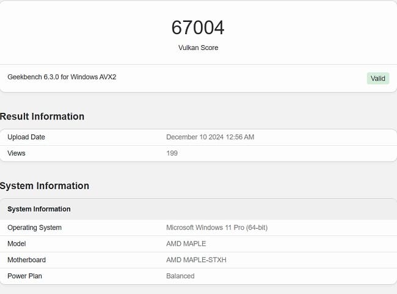This screenshot has height=294, width=397.
Task: Click the 67004 Vulkan score number
Action: pos(198,27)
